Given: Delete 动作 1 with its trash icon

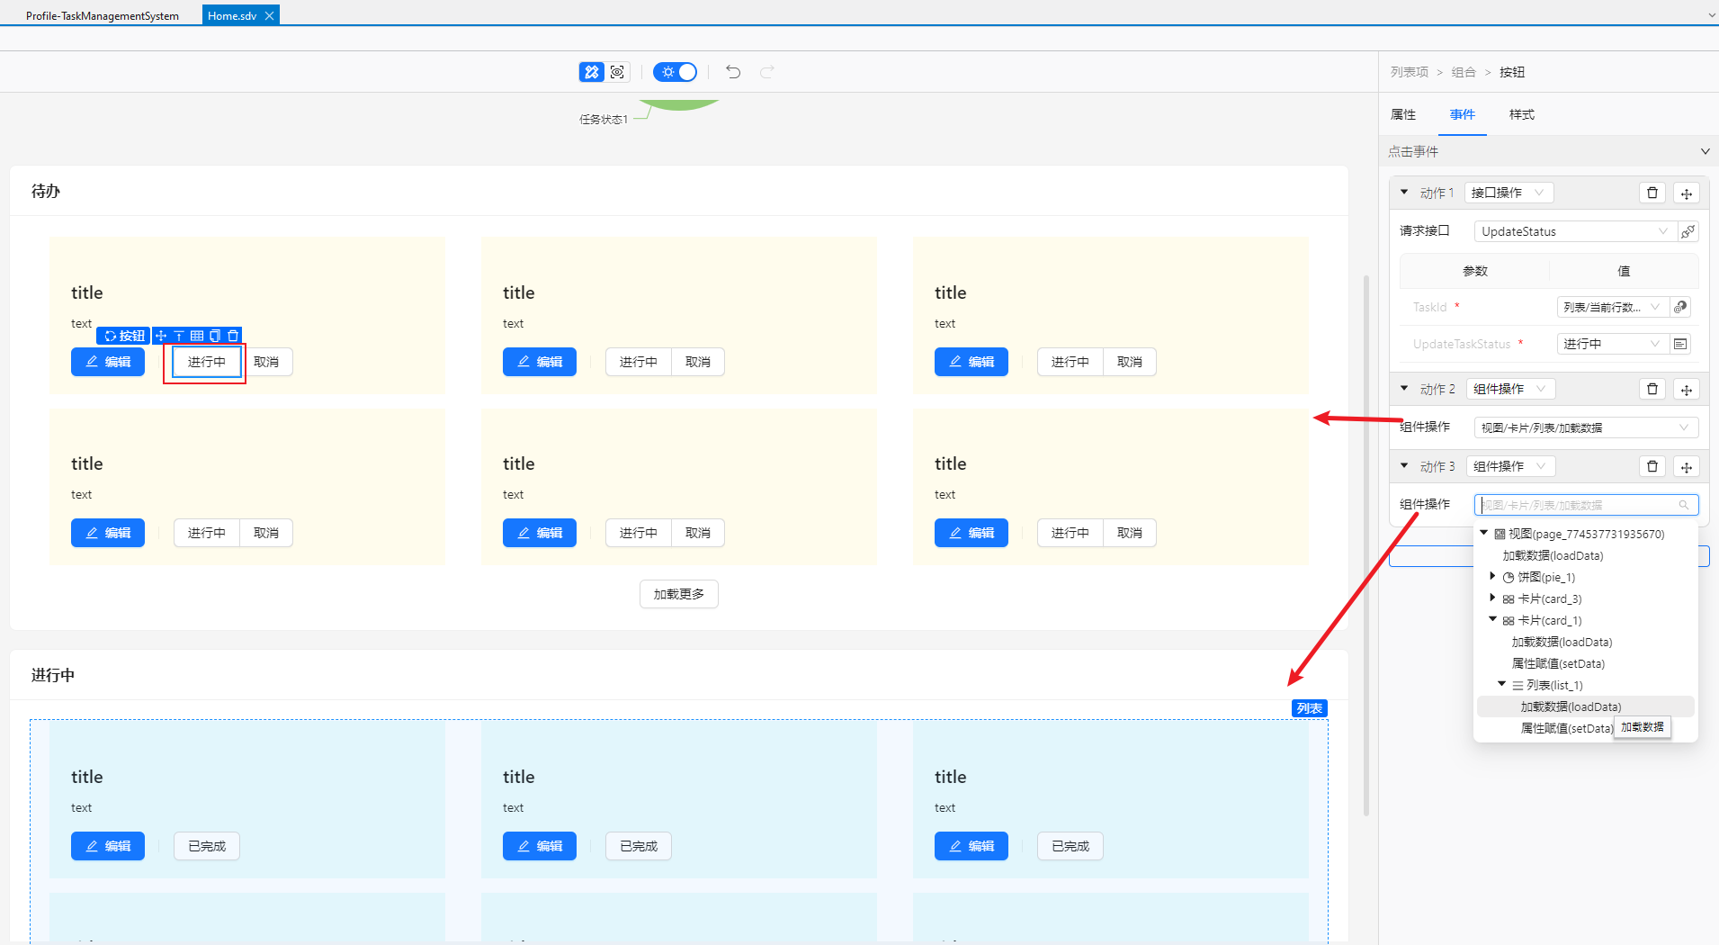Looking at the screenshot, I should pyautogui.click(x=1652, y=193).
